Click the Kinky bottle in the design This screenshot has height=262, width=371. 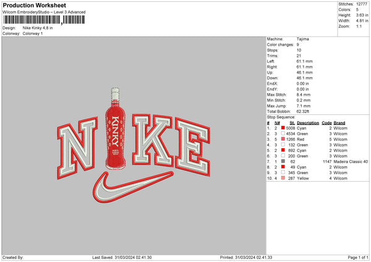[x=116, y=129]
